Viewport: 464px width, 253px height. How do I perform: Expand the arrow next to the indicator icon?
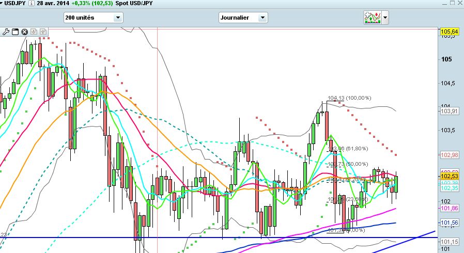coord(385,18)
